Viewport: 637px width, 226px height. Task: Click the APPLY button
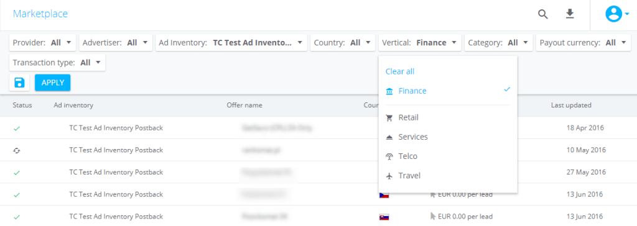tap(53, 83)
